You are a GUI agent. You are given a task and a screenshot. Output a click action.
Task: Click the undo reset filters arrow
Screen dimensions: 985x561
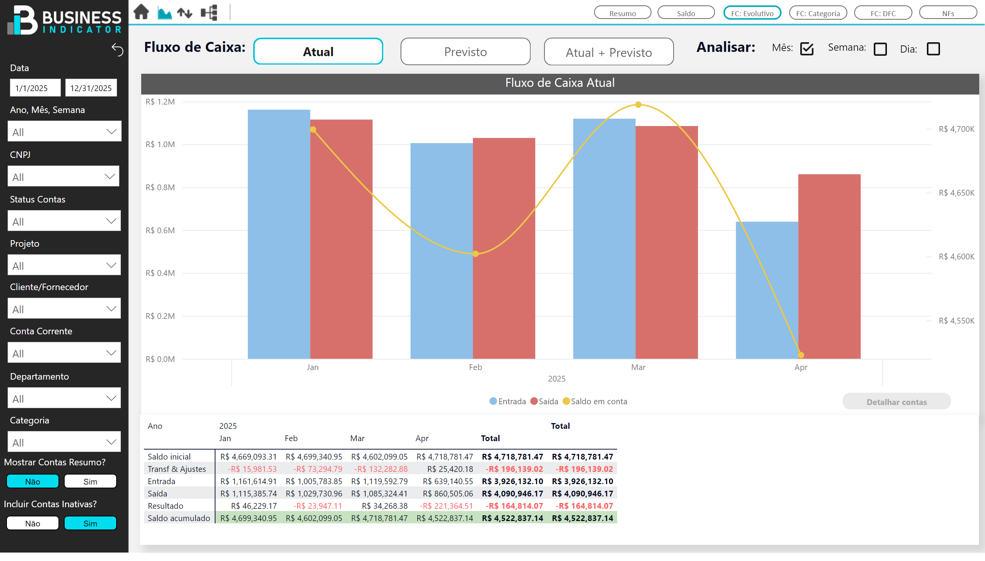pos(117,50)
